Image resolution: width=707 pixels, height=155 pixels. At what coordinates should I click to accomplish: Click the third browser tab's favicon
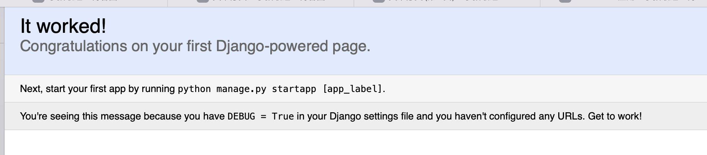tap(379, 1)
